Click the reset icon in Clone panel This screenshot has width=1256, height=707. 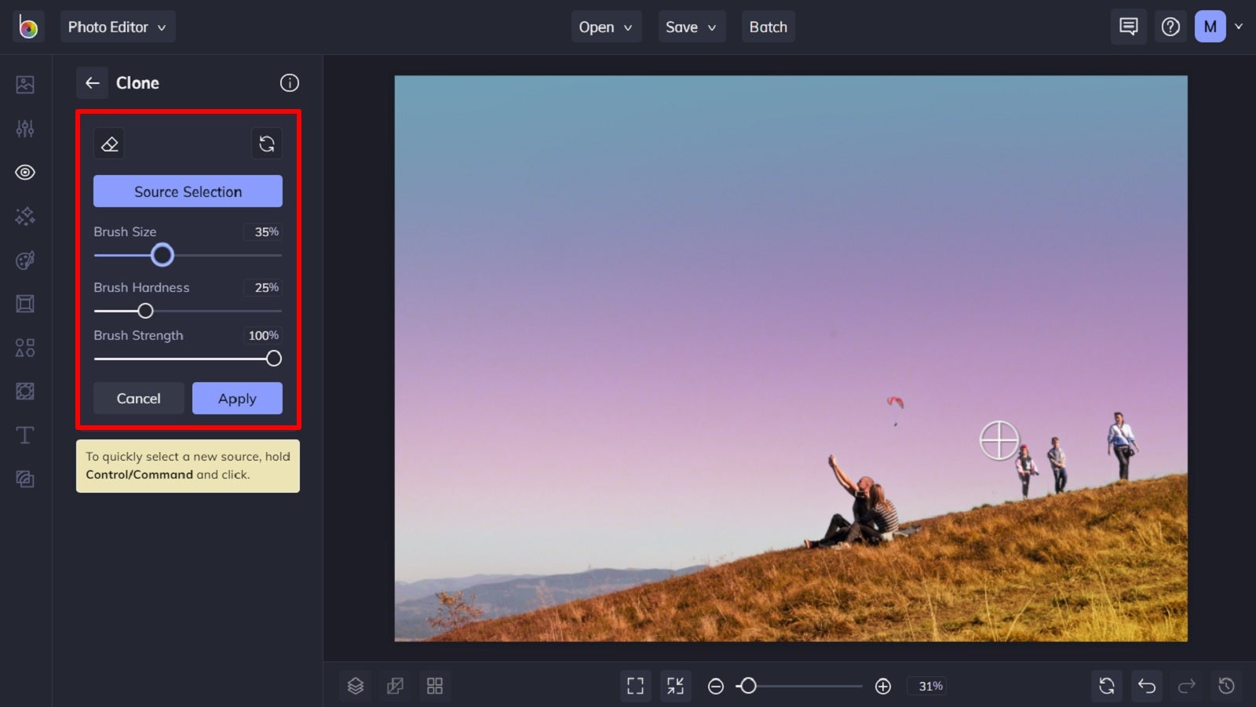click(267, 143)
